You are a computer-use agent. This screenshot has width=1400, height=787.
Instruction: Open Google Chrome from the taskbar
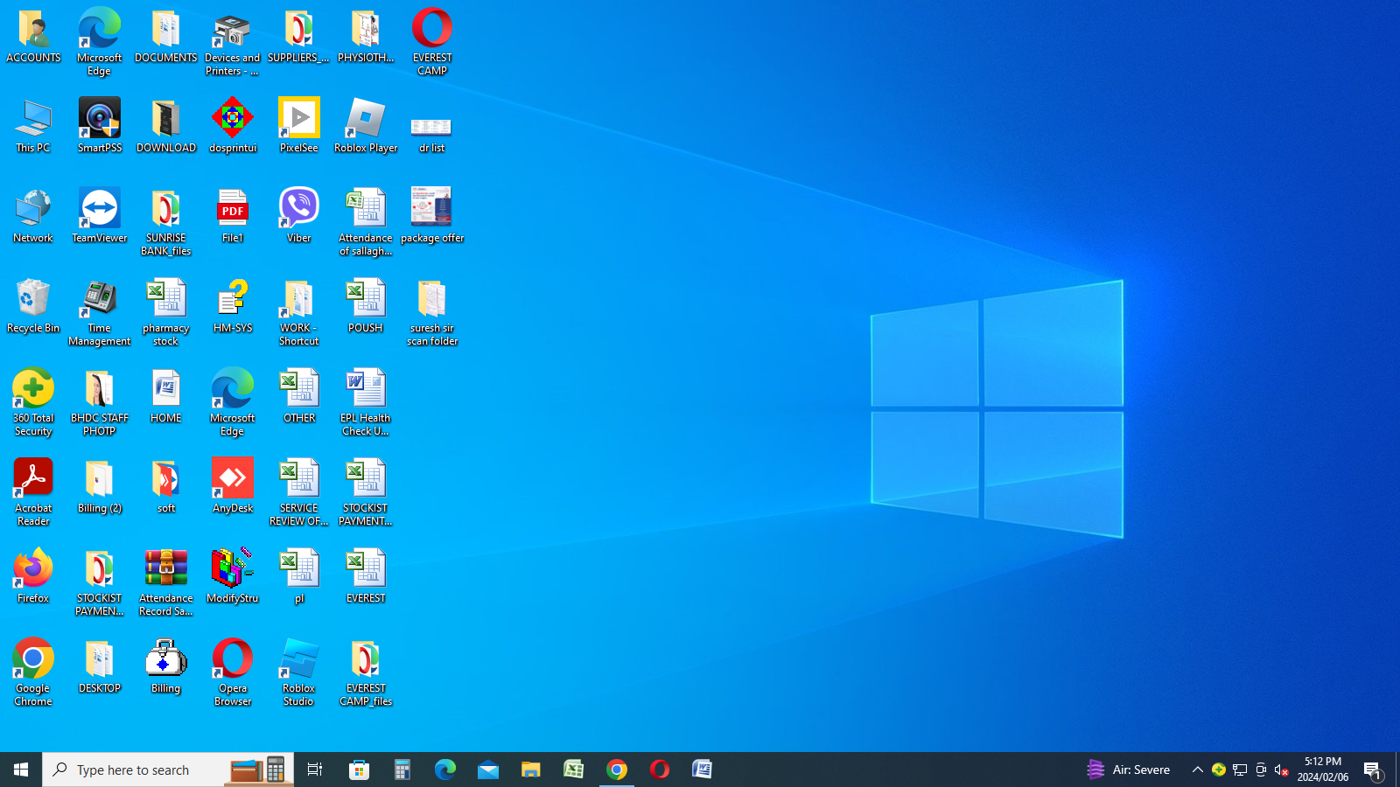617,770
